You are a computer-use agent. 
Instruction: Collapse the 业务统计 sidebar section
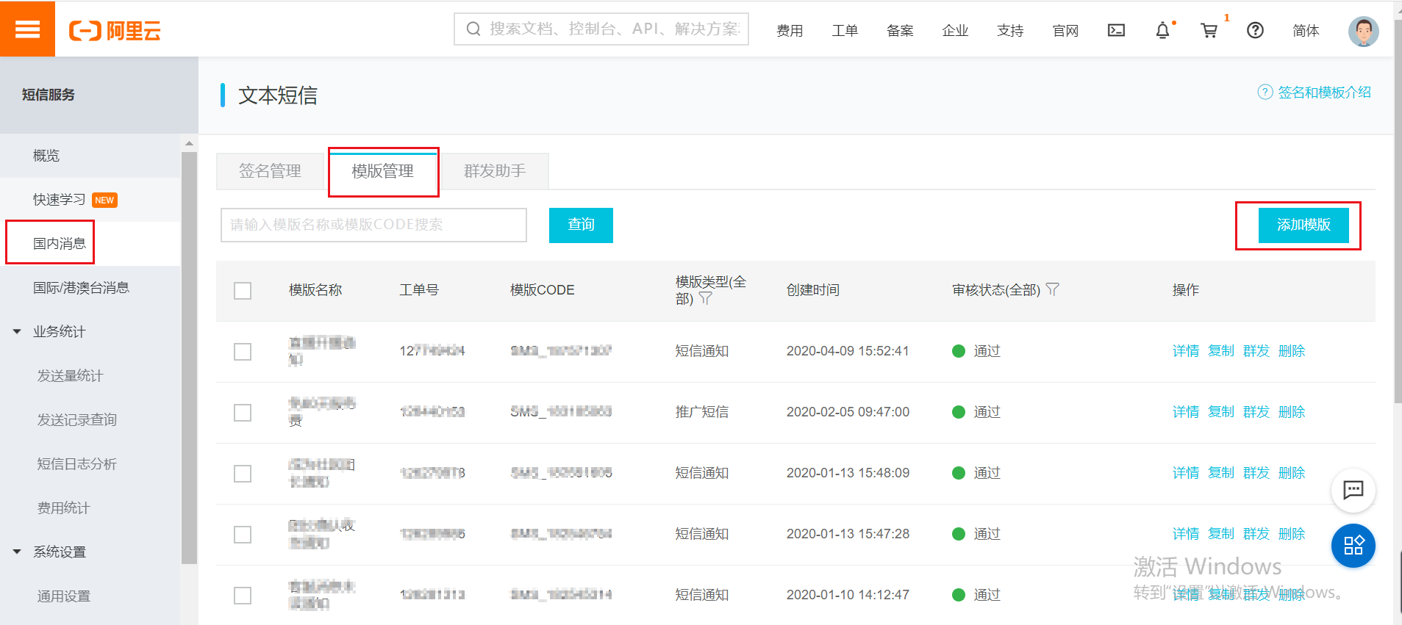coord(17,332)
